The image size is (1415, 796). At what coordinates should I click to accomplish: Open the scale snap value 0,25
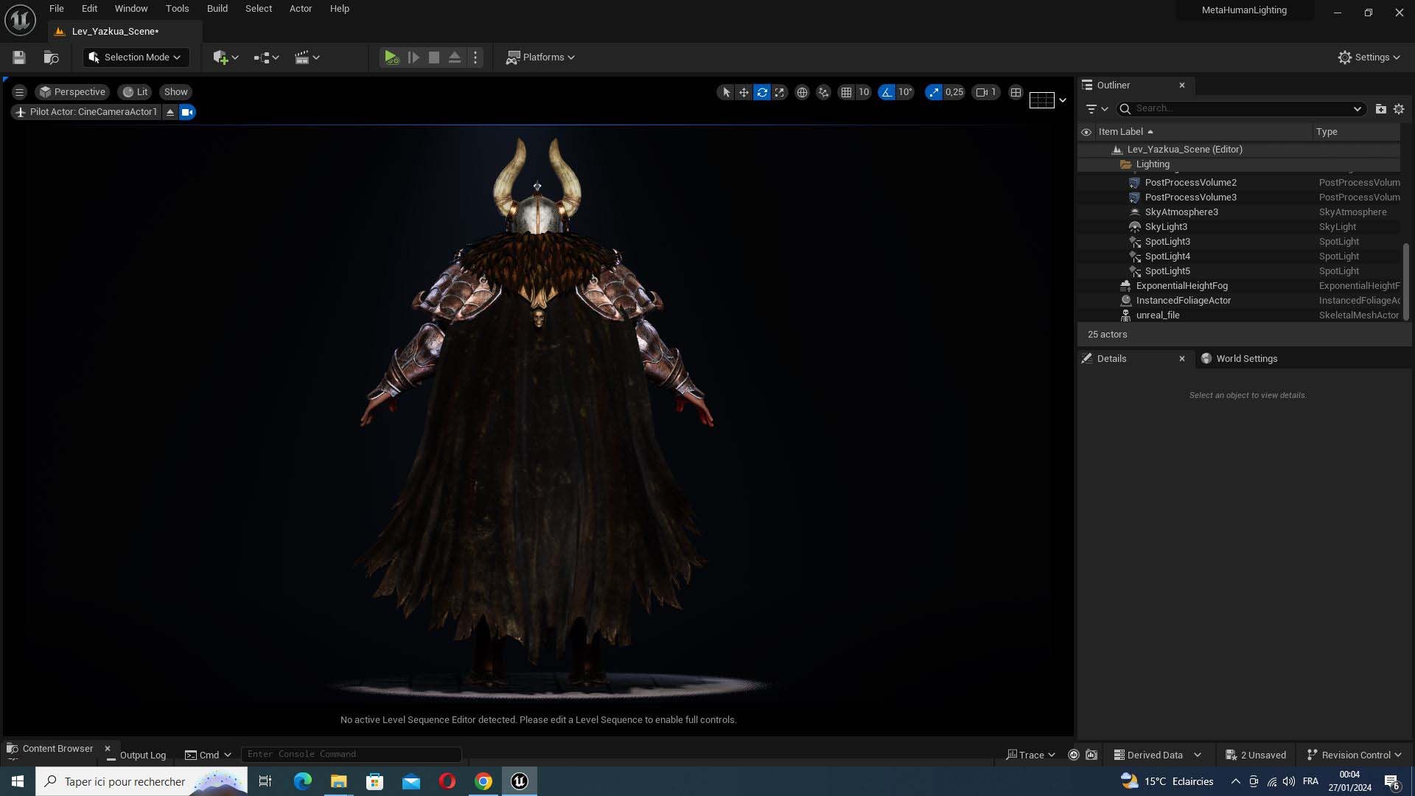(x=954, y=92)
